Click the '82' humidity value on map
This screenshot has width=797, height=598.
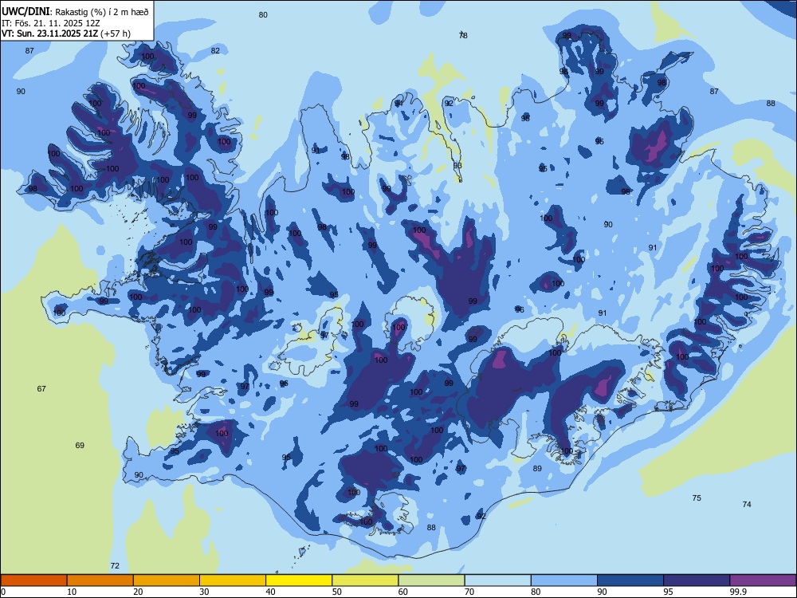tap(215, 51)
